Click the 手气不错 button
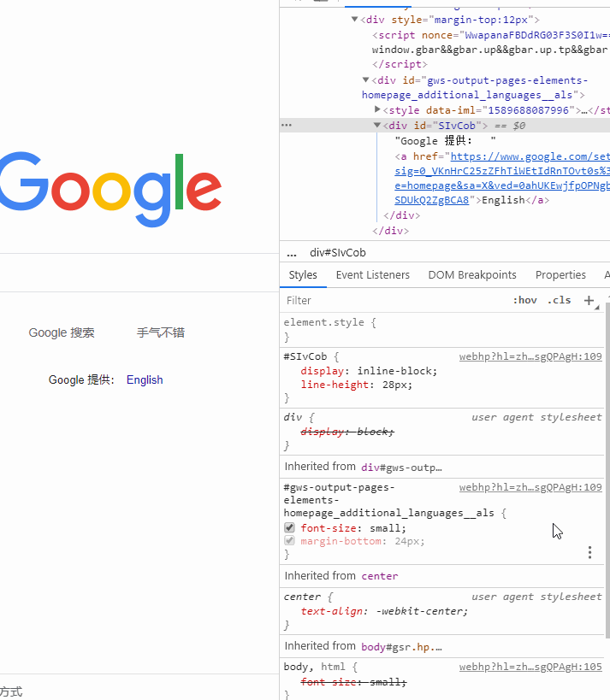Screen dimensions: 610x700 [161, 332]
